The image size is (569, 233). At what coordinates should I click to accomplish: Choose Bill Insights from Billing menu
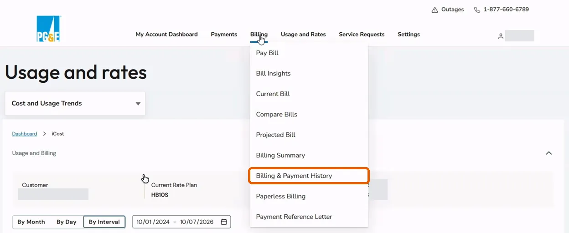[309, 73]
